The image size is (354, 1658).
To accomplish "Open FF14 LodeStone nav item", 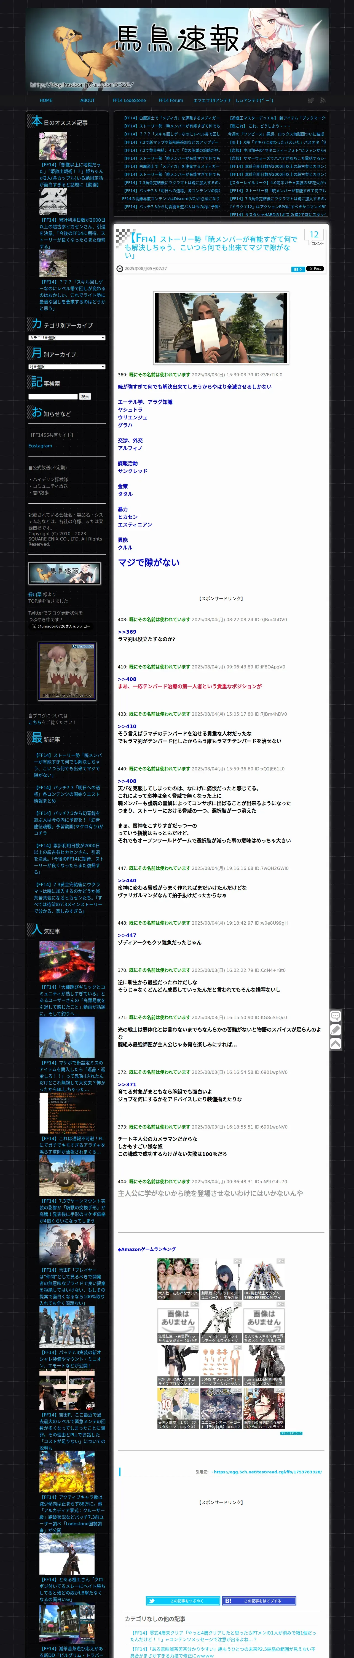I will pyautogui.click(x=129, y=100).
